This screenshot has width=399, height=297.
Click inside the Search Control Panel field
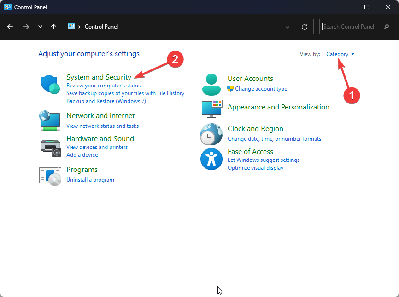pos(350,27)
